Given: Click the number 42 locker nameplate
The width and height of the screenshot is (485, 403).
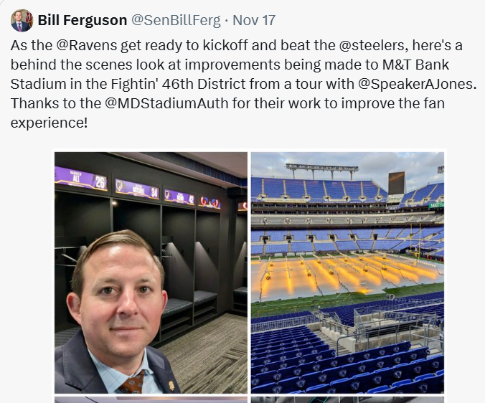Looking at the screenshot, I should pyautogui.click(x=179, y=197).
